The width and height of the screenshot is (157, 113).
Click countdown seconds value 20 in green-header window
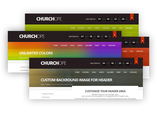pos(123,19)
